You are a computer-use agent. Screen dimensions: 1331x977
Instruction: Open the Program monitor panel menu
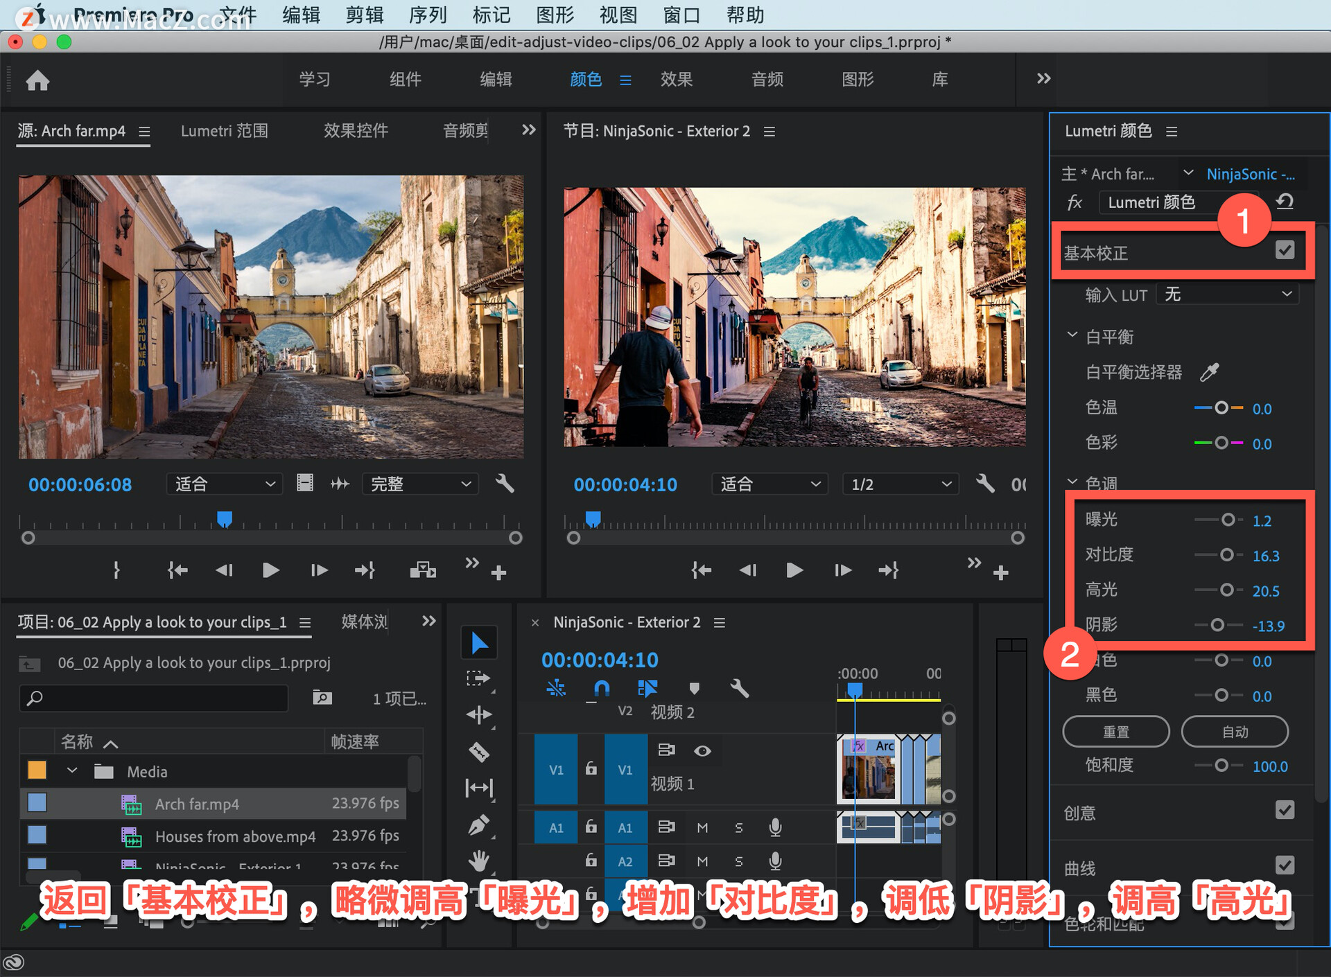pos(769,131)
